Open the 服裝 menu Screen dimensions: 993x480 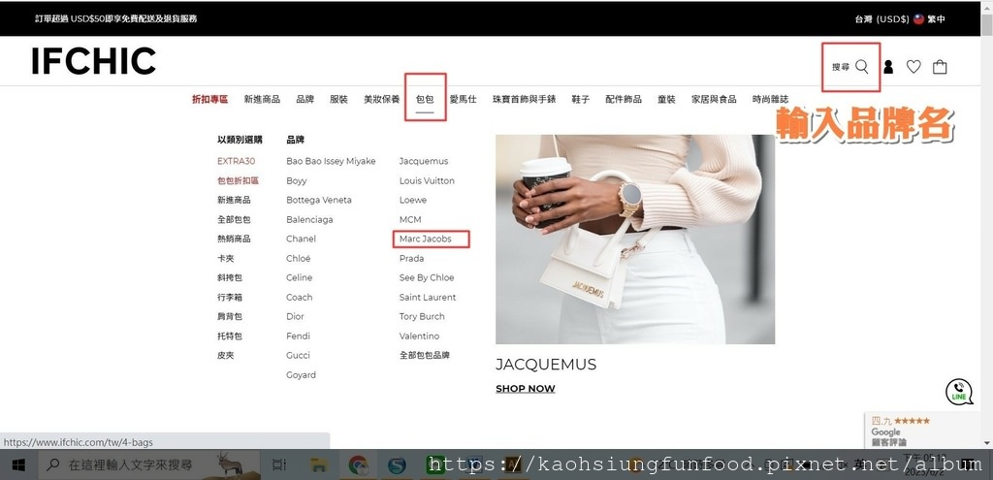tap(338, 100)
